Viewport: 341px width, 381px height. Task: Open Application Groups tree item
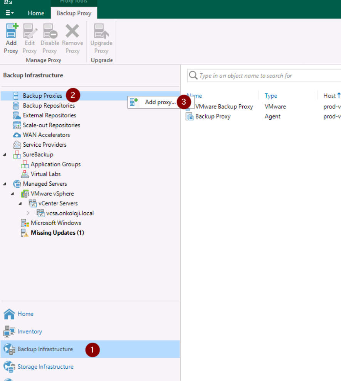[x=55, y=164]
